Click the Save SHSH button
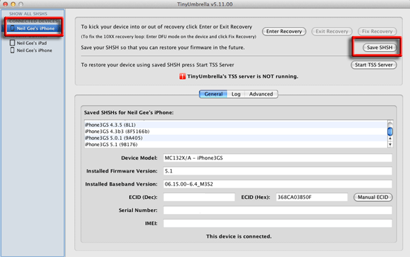The image size is (410, 257). 379,47
